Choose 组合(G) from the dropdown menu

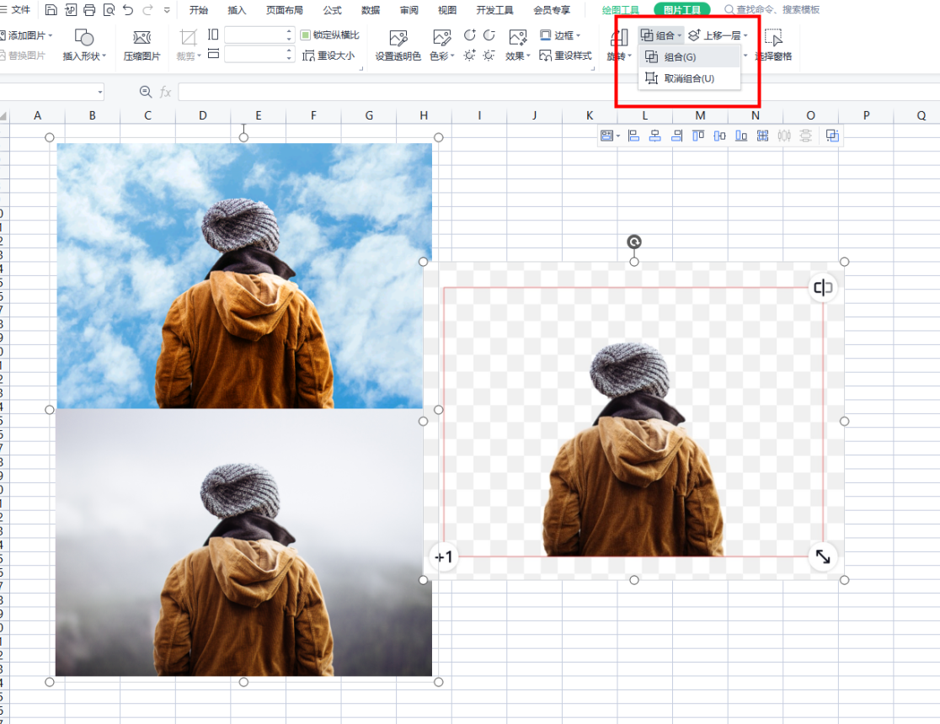click(x=689, y=57)
